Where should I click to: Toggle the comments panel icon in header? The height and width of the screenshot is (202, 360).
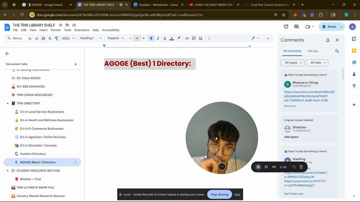pos(296,27)
